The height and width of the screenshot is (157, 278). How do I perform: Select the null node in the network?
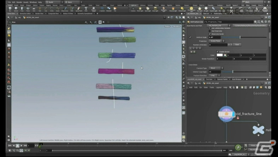(x=258, y=130)
